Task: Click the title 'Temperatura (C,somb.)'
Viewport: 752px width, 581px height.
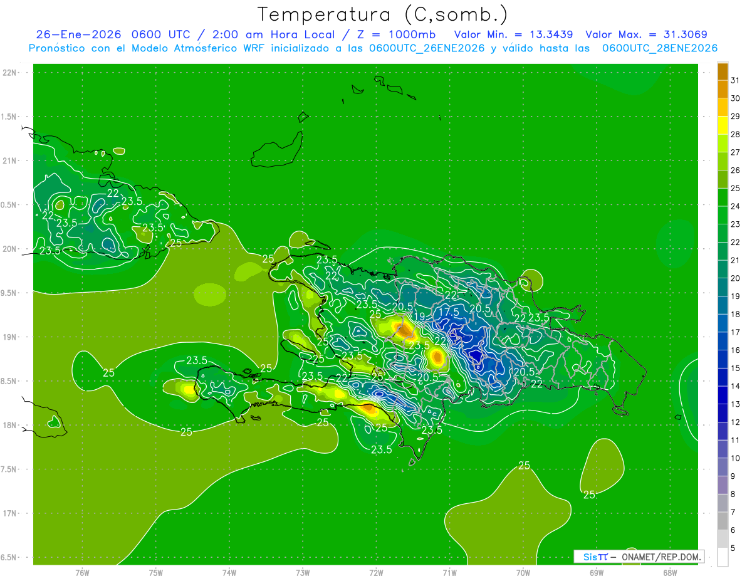Action: (x=382, y=14)
